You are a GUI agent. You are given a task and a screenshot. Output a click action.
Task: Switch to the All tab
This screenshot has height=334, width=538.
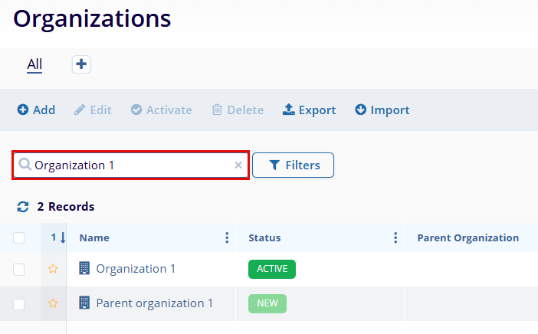point(34,64)
